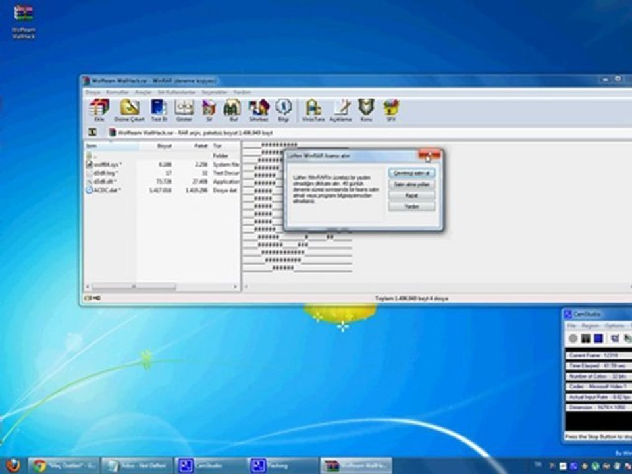Screen dimensions: 632x474
Task: Sort files by the İsim column header
Action: pyautogui.click(x=112, y=145)
